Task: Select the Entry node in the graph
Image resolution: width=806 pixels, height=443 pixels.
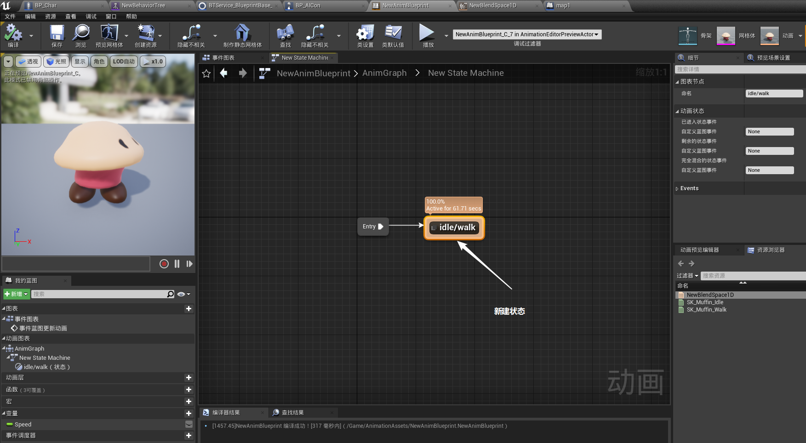Action: (x=373, y=227)
